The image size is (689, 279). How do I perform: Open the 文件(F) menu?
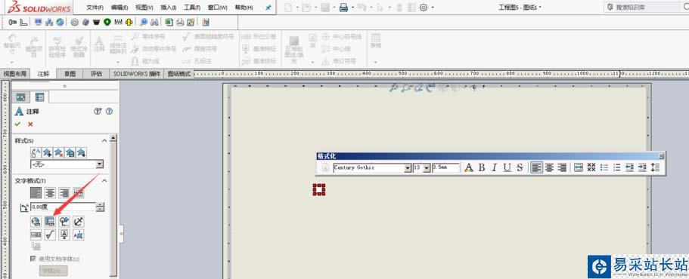click(x=95, y=8)
